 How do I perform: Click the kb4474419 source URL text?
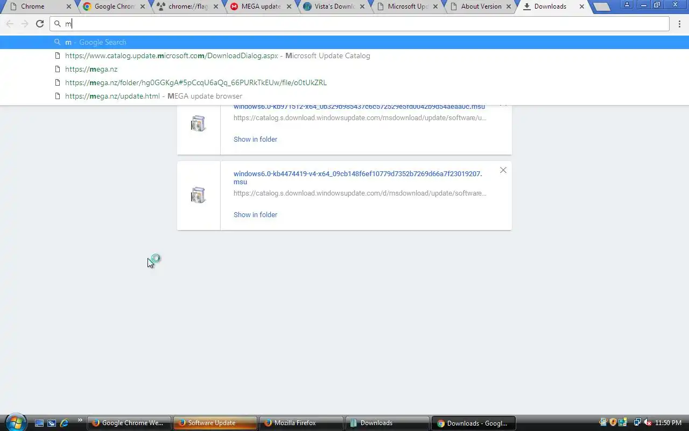tap(360, 193)
